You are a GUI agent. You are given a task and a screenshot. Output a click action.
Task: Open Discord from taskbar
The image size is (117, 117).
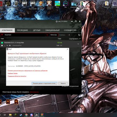[32, 115]
